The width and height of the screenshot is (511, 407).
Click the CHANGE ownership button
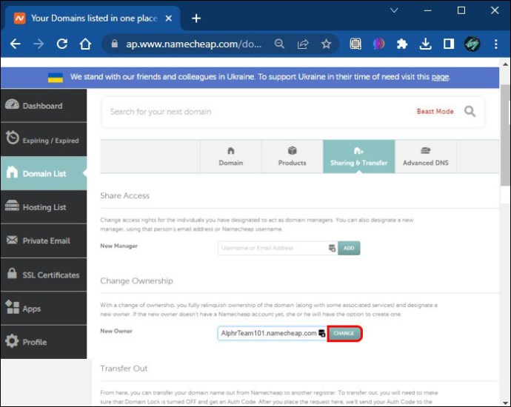click(x=344, y=334)
